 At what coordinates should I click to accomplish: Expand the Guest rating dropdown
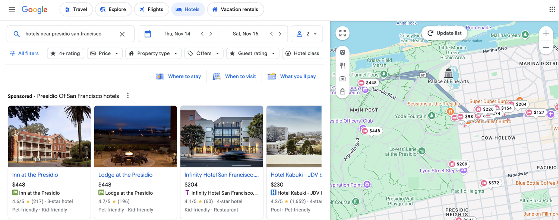[x=253, y=54]
